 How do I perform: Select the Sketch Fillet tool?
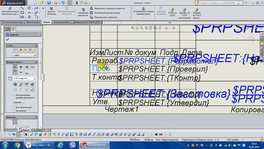(x=36, y=17)
